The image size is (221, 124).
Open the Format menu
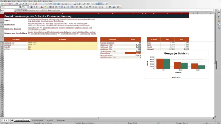coord(20,1)
